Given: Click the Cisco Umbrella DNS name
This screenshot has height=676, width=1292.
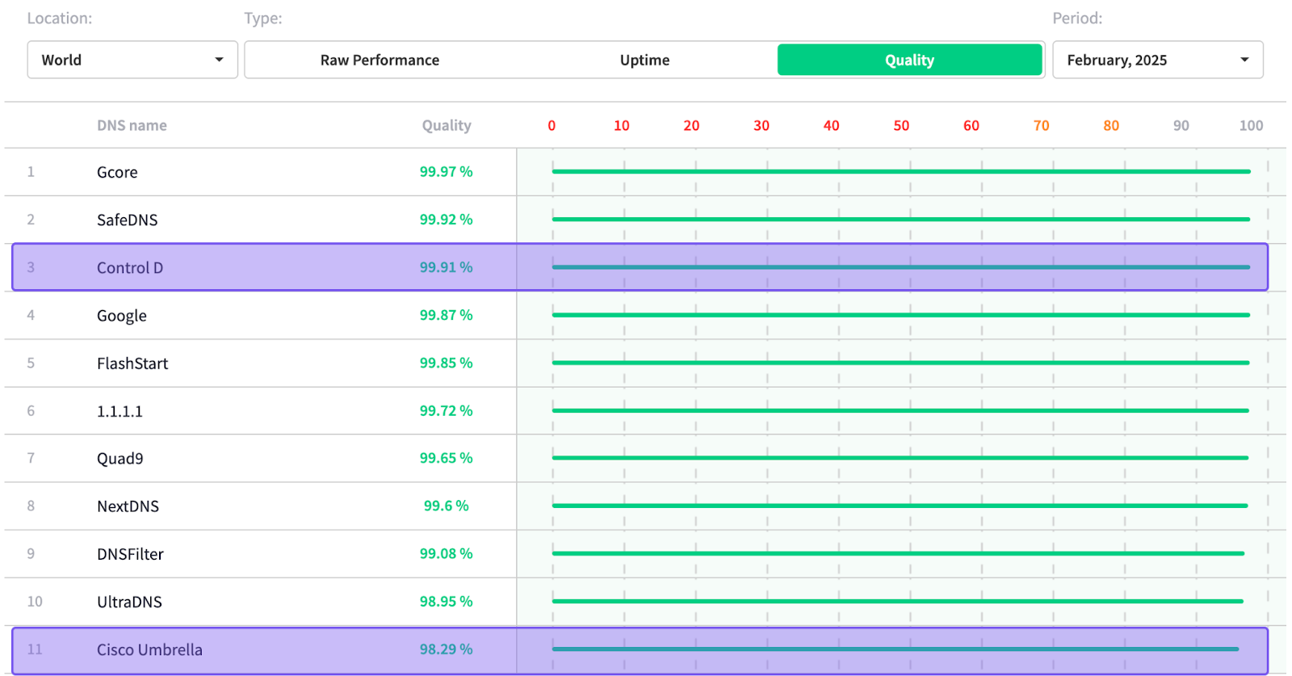Looking at the screenshot, I should pyautogui.click(x=149, y=649).
